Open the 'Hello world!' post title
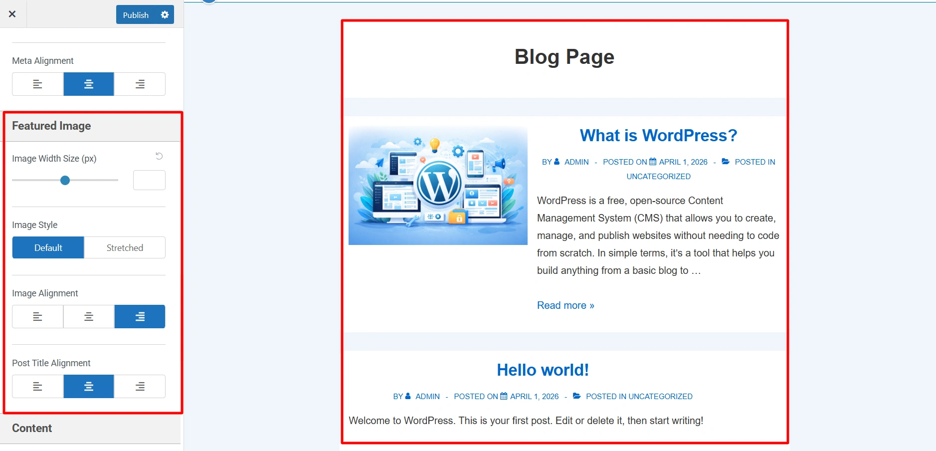 pyautogui.click(x=543, y=370)
